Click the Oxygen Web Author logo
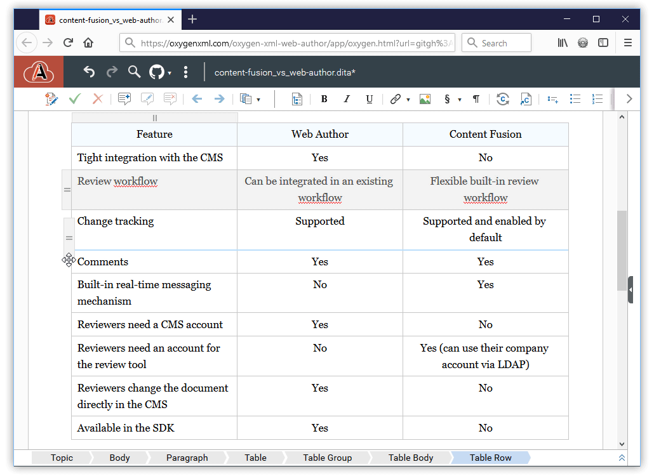Screen dimensions: 654x476 [39, 72]
